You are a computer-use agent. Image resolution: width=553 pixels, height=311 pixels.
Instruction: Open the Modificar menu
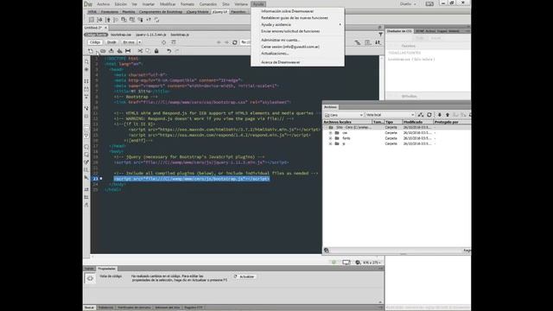click(168, 4)
